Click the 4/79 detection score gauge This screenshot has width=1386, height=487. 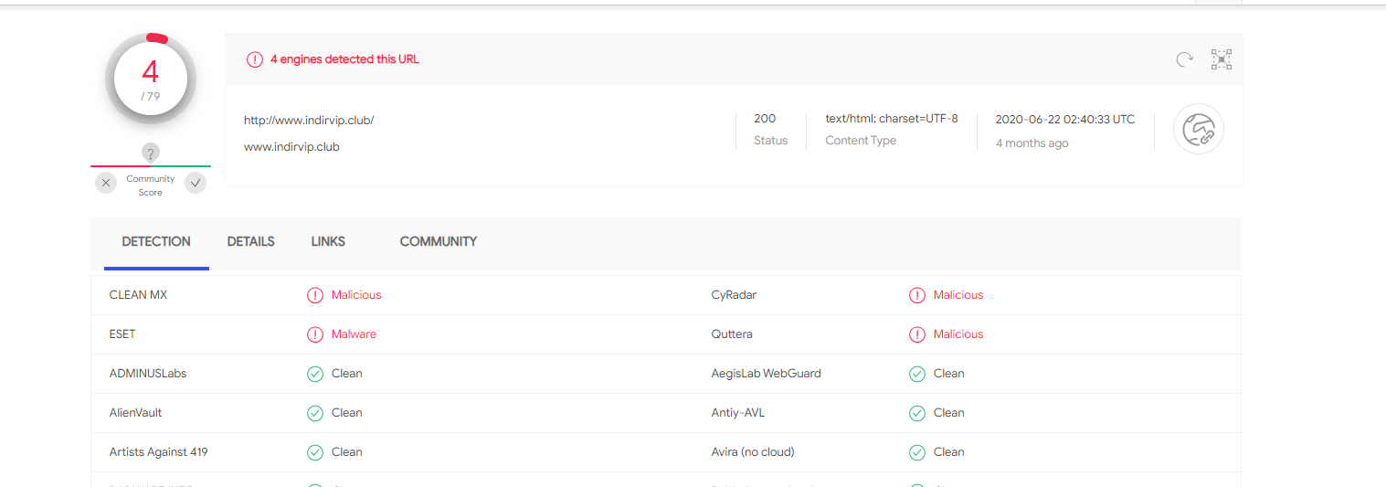tap(151, 80)
